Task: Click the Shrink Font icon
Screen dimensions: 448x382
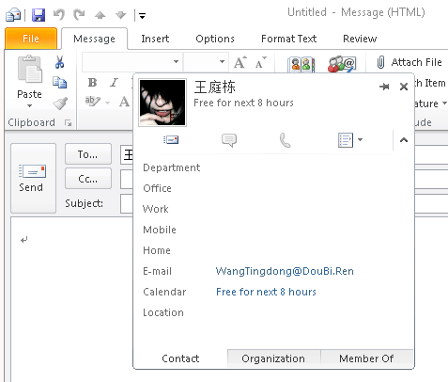Action: click(260, 62)
